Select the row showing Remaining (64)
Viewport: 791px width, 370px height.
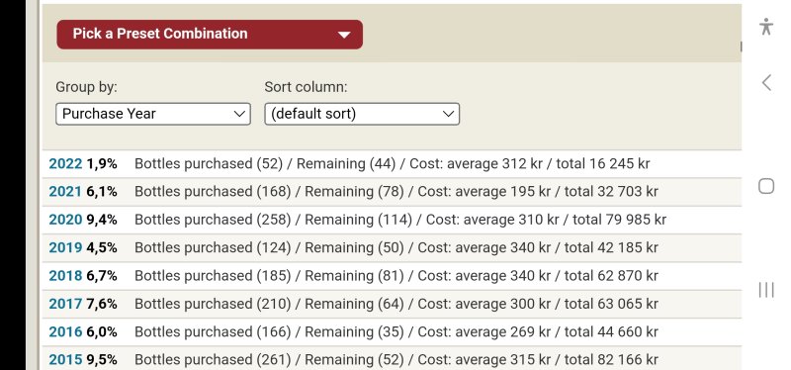tap(392, 304)
